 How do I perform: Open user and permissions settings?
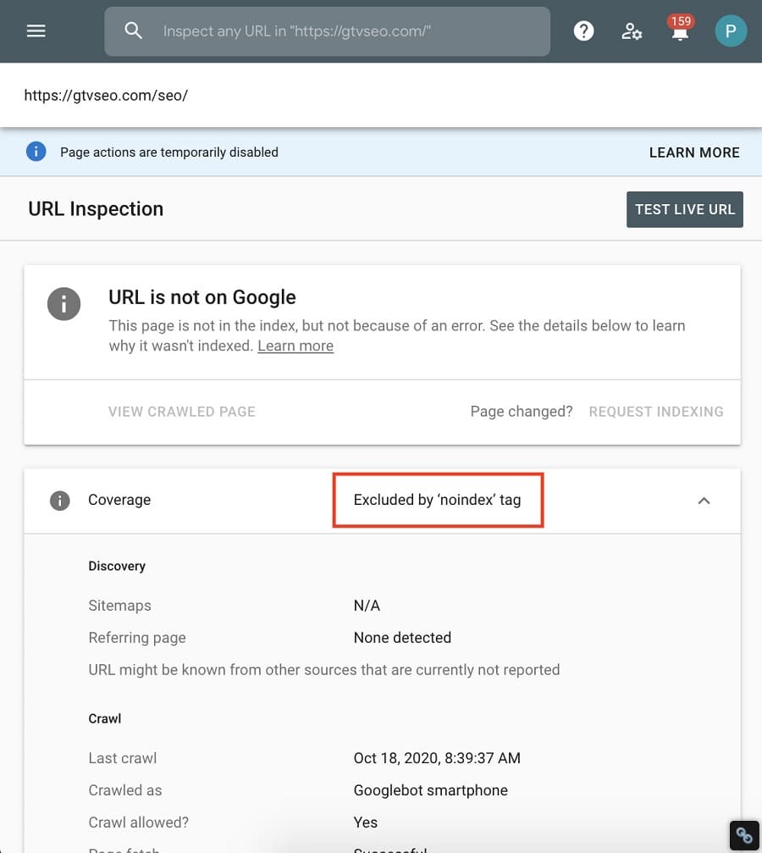coord(632,31)
